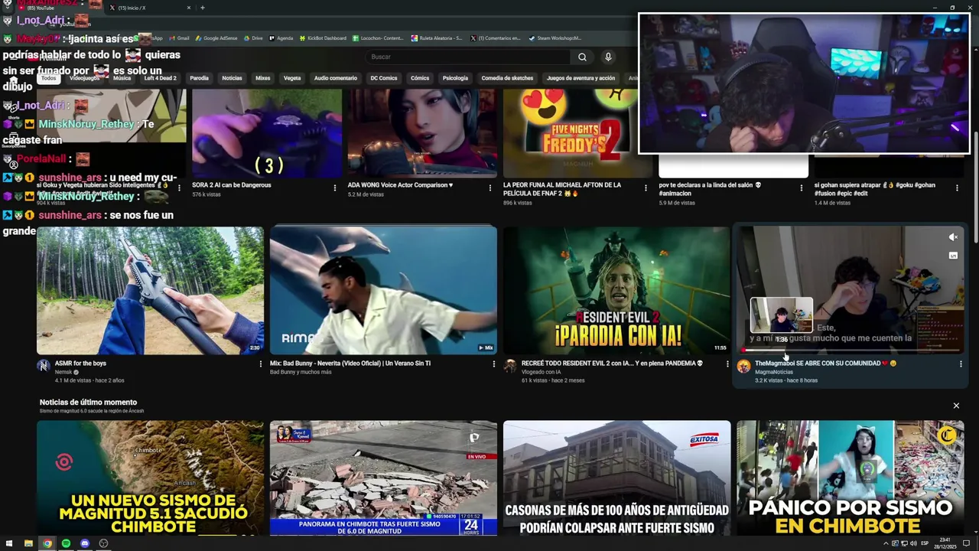Click Vlogeado con IA channel avatar
The height and width of the screenshot is (551, 979).
(510, 366)
